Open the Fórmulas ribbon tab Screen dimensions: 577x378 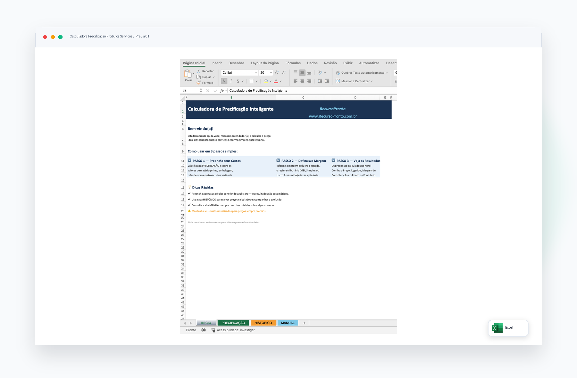tap(293, 63)
